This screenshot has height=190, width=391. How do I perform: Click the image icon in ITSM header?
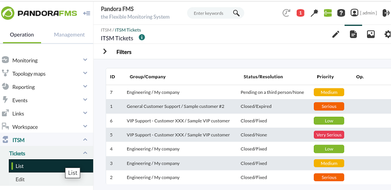click(x=371, y=34)
